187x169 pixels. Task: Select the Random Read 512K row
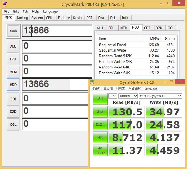pyautogui.click(x=137, y=56)
